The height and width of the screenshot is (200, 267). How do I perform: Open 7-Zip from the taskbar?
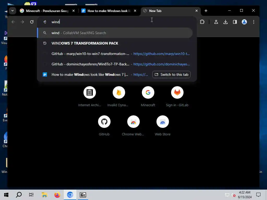[83, 195]
